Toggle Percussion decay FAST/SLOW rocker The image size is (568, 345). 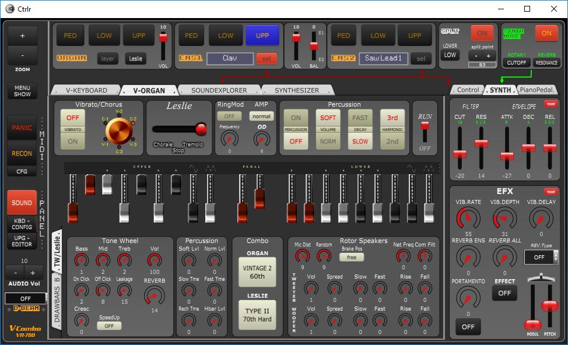360,129
